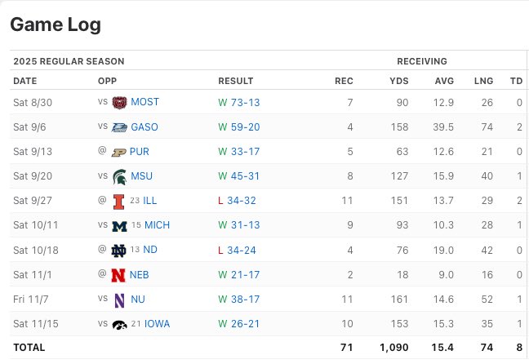Viewport: 529px width, 364px height.
Task: Open the GASO team link
Action: click(x=144, y=127)
